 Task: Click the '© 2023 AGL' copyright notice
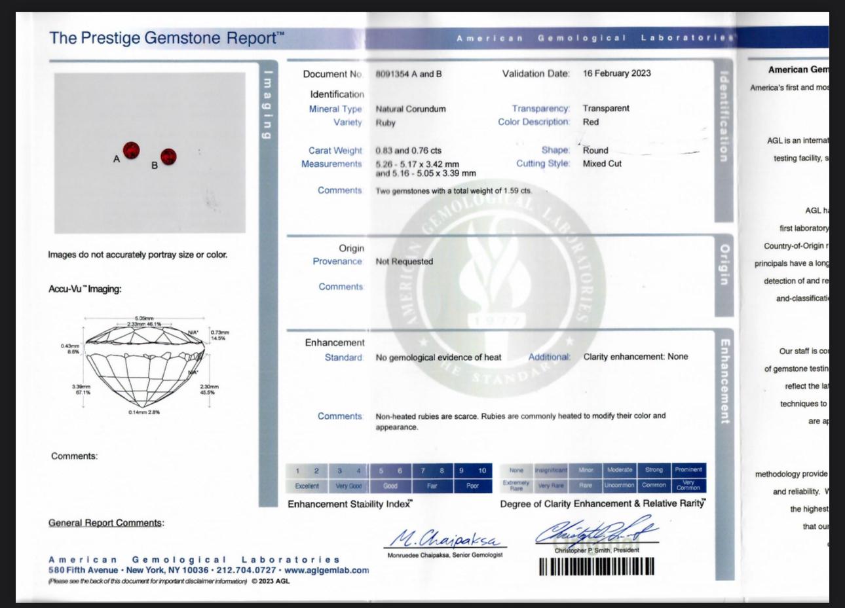click(271, 581)
